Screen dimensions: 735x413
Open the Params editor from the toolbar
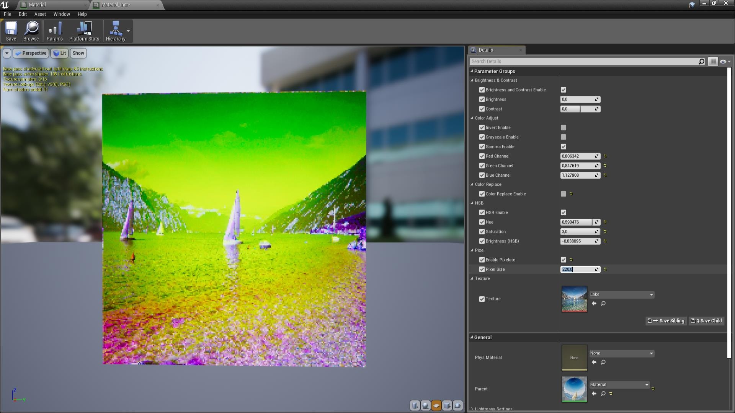click(x=54, y=31)
